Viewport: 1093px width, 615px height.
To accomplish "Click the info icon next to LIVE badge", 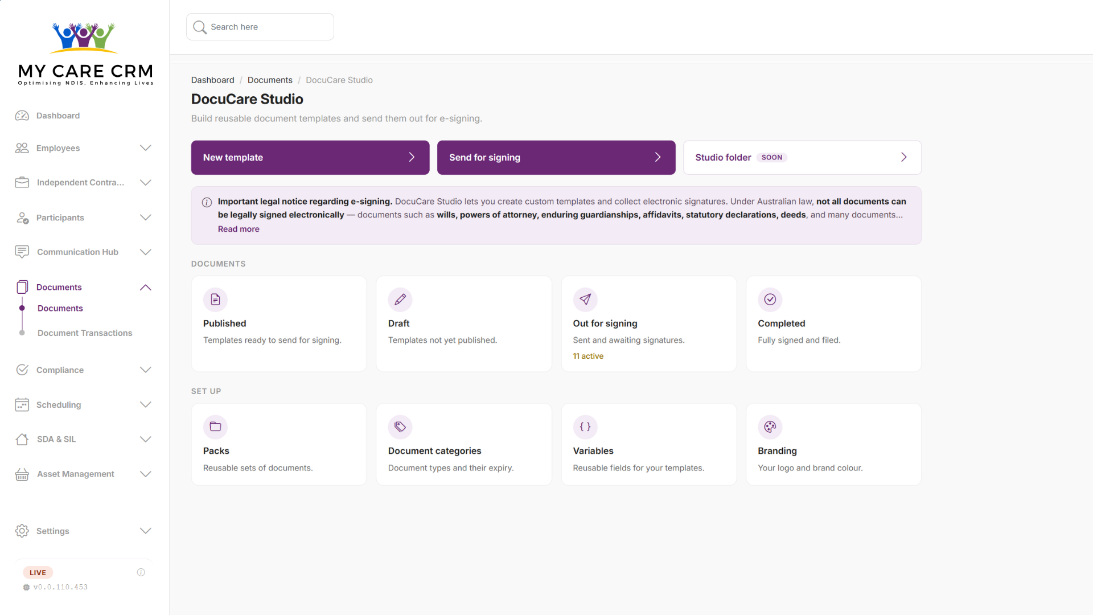I will click(141, 572).
